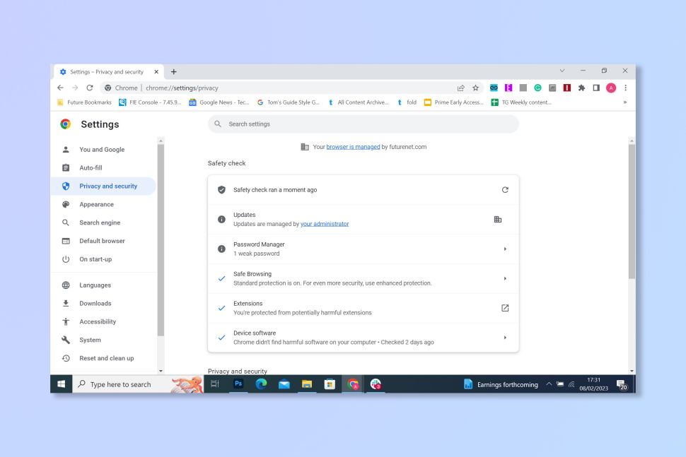Click the Grammarly green extension icon

pos(537,88)
